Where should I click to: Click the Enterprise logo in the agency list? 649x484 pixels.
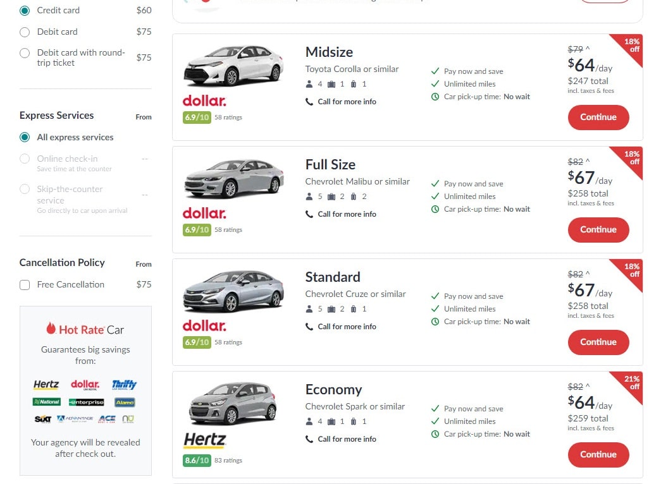[x=87, y=402]
